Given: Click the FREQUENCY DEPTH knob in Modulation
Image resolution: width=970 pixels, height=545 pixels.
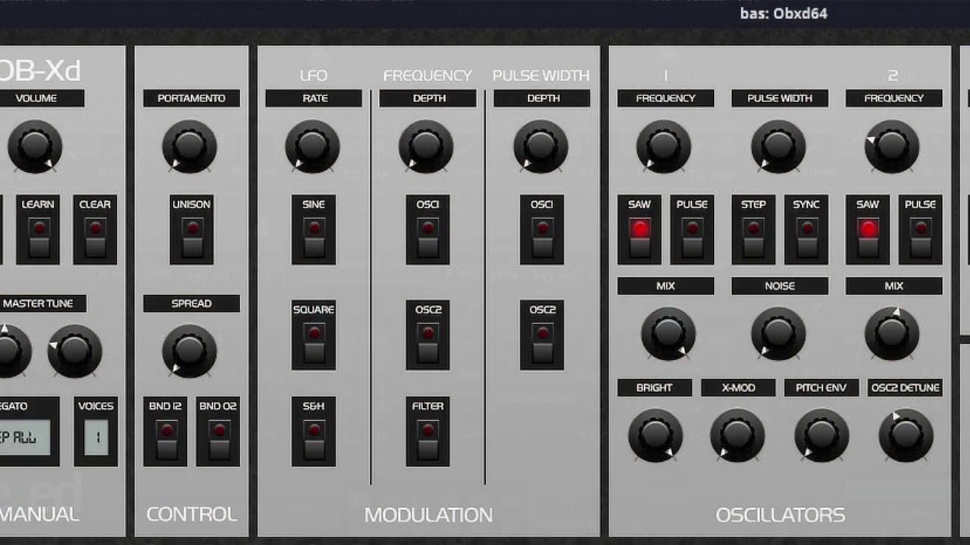Looking at the screenshot, I should tap(426, 146).
